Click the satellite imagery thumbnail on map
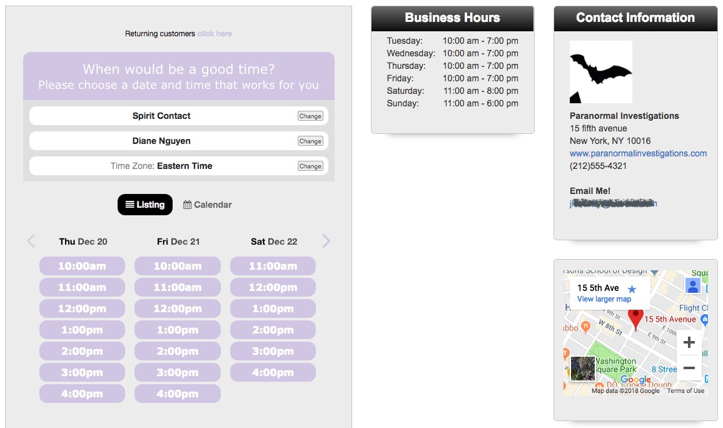Image resolution: width=723 pixels, height=428 pixels. click(583, 369)
